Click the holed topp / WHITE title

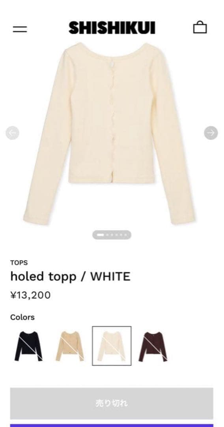pos(70,277)
